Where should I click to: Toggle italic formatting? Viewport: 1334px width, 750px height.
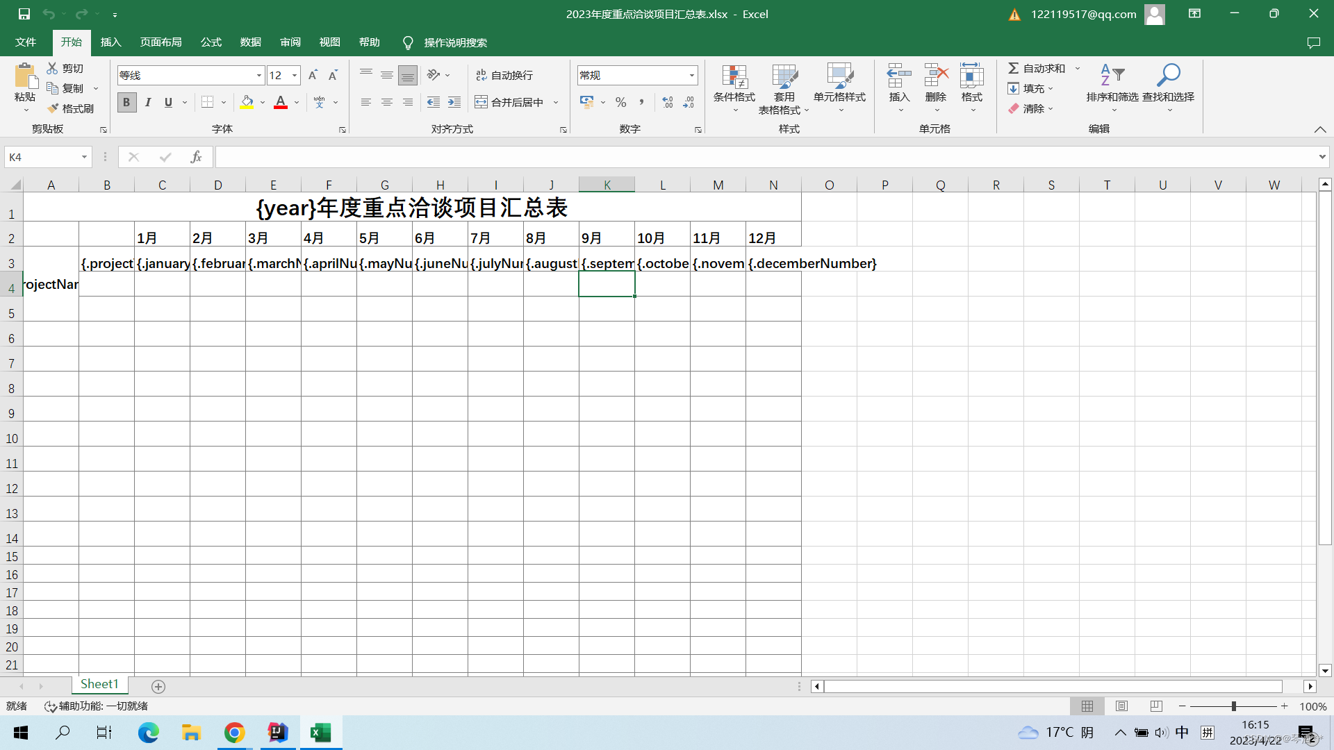click(147, 102)
